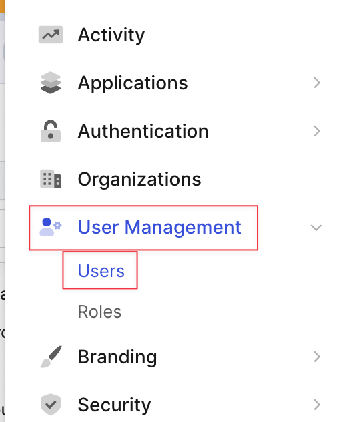Click the Security shield icon
The height and width of the screenshot is (422, 355).
tap(51, 405)
